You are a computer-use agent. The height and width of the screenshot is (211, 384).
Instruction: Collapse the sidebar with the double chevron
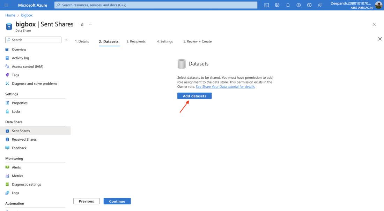66,40
